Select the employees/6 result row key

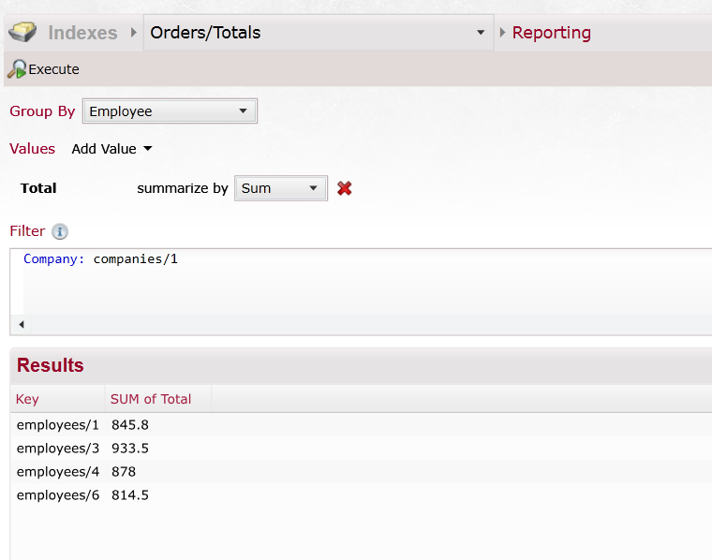[58, 495]
